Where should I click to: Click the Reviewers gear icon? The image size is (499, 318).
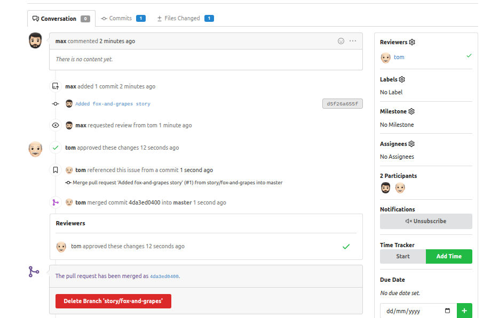(x=412, y=42)
